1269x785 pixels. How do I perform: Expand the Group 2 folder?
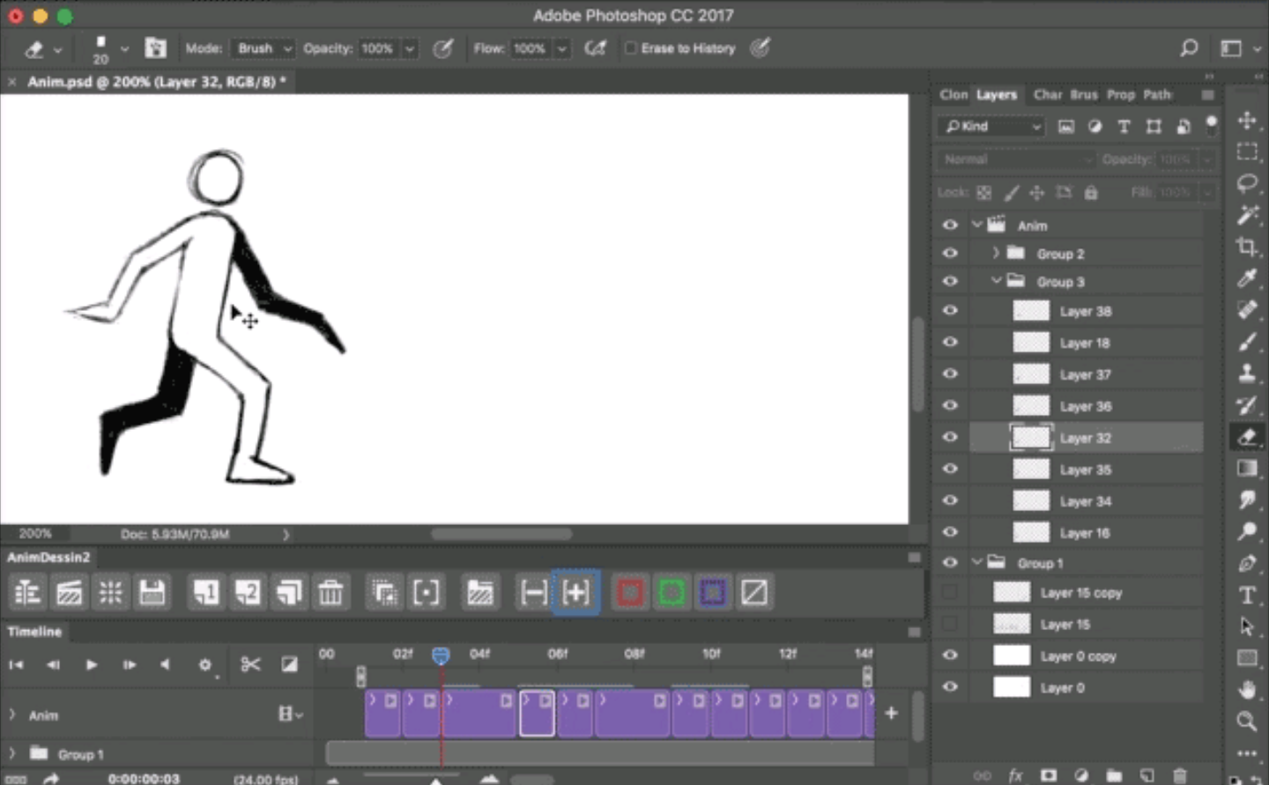tap(995, 253)
